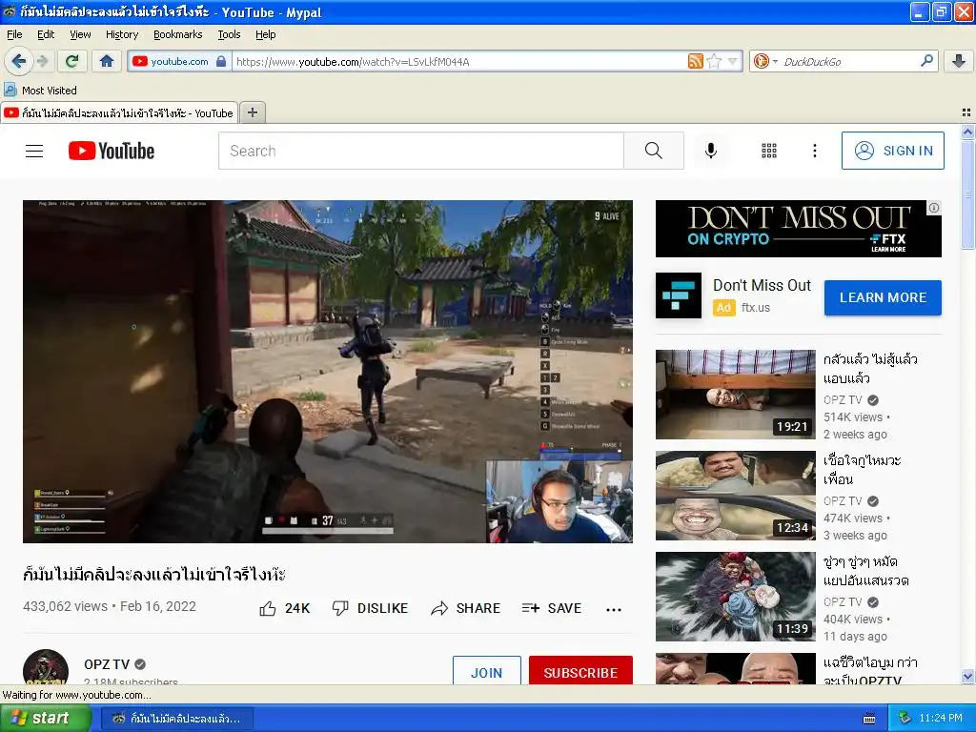Open the browser Home page
The image size is (976, 732).
(107, 61)
